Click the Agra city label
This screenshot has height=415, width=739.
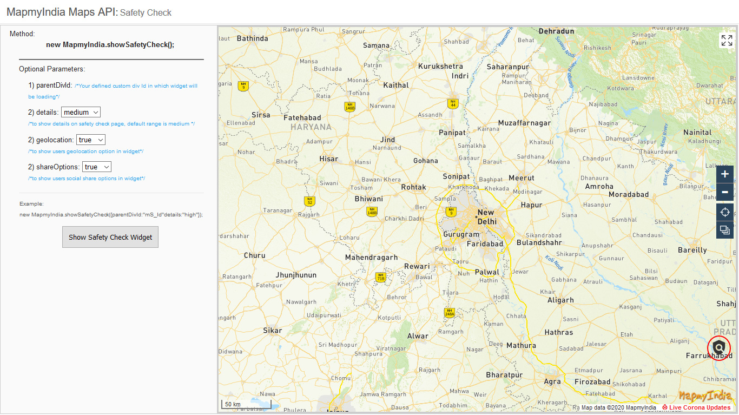(552, 381)
